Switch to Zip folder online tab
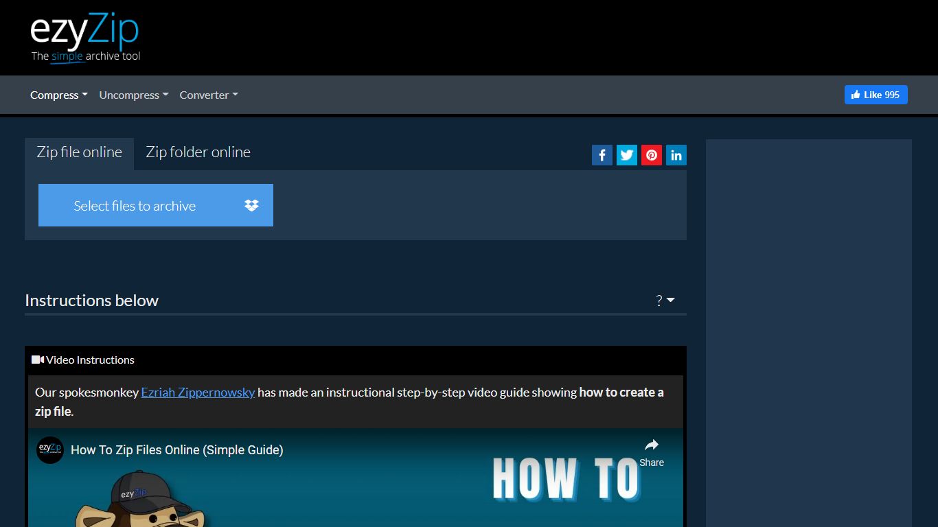 click(198, 152)
